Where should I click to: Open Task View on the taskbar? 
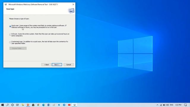click(18, 105)
